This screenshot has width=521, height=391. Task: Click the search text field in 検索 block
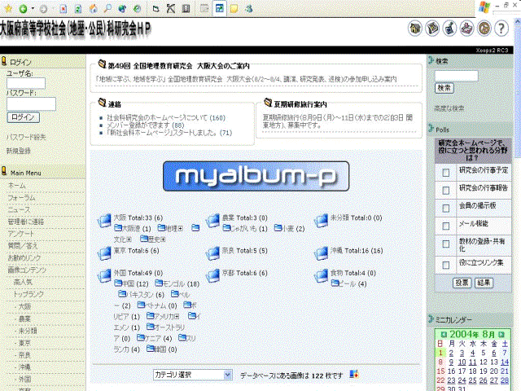pos(457,76)
